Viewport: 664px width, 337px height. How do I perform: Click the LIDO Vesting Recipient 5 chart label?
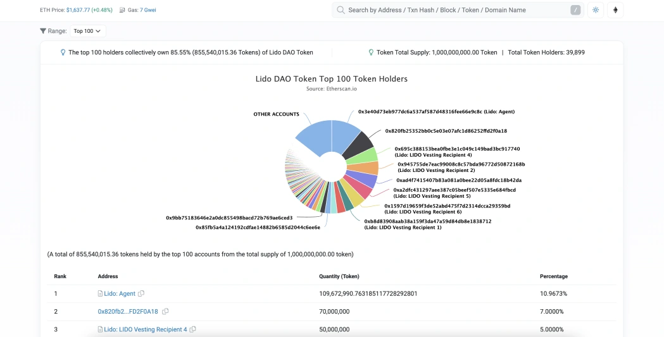tap(454, 193)
